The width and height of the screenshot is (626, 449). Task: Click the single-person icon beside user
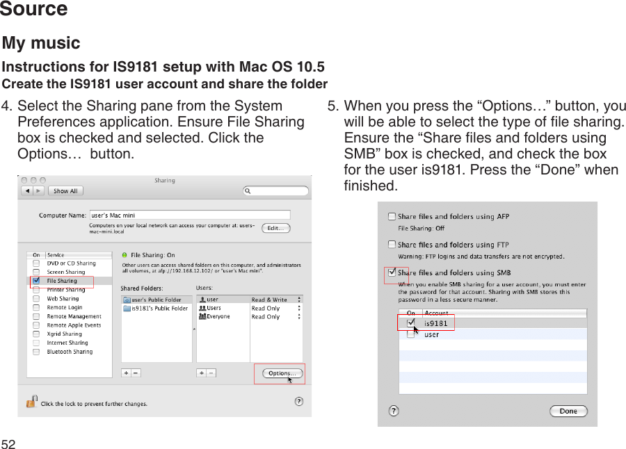coord(202,300)
